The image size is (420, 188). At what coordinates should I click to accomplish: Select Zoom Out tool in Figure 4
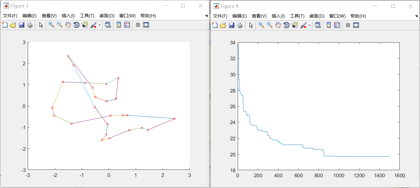click(270, 25)
